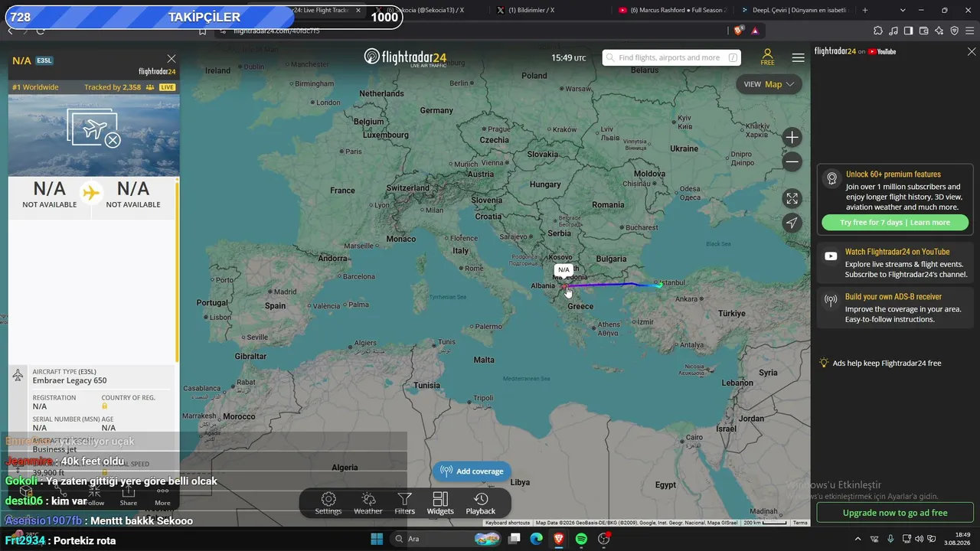The image size is (980, 551).
Task: Open Build your own ADS-B receiver card
Action: [x=895, y=308]
